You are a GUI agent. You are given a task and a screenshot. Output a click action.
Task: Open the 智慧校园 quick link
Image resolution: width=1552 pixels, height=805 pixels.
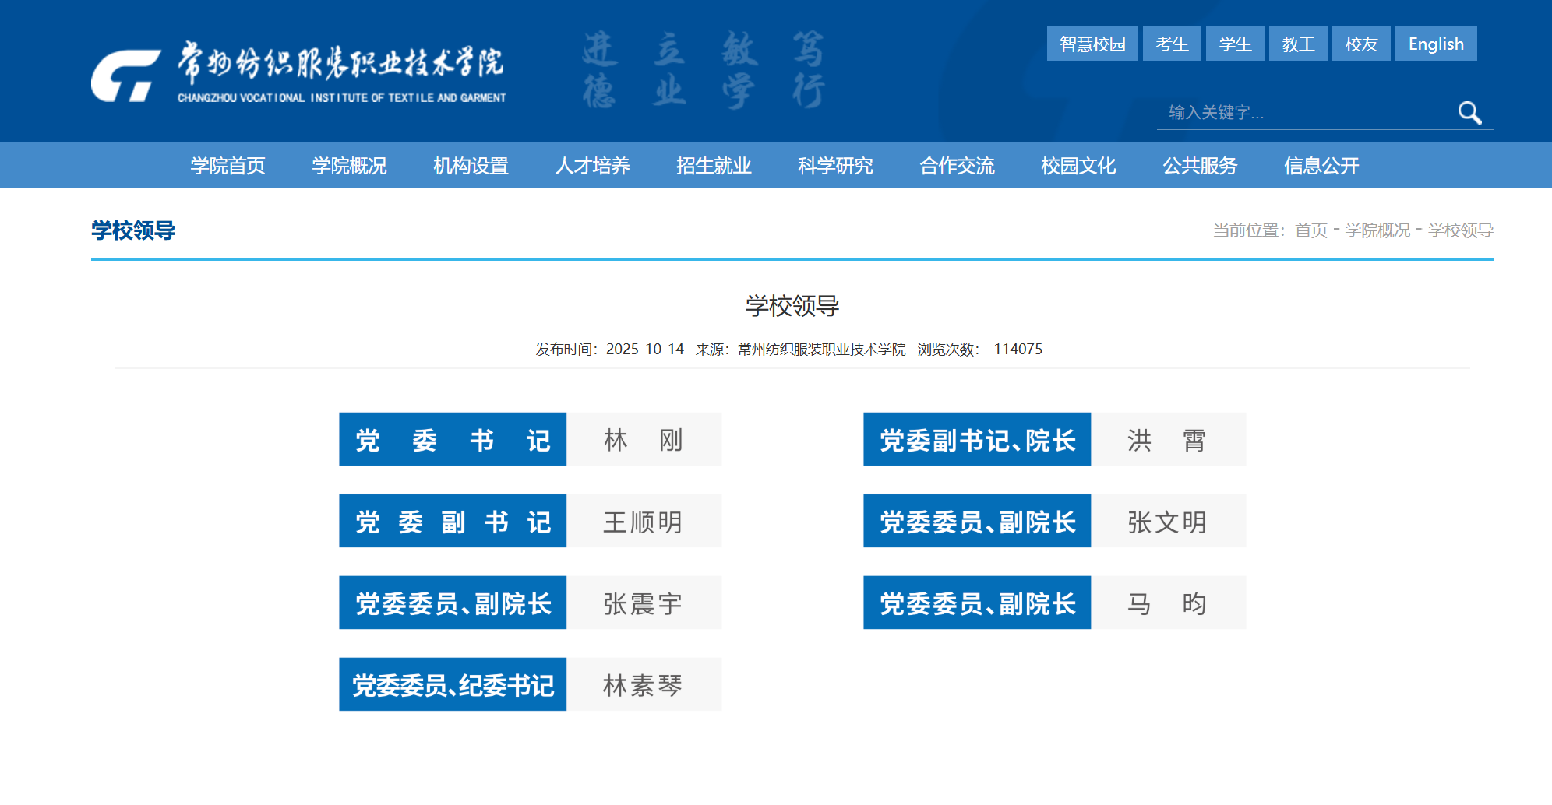tap(1092, 44)
